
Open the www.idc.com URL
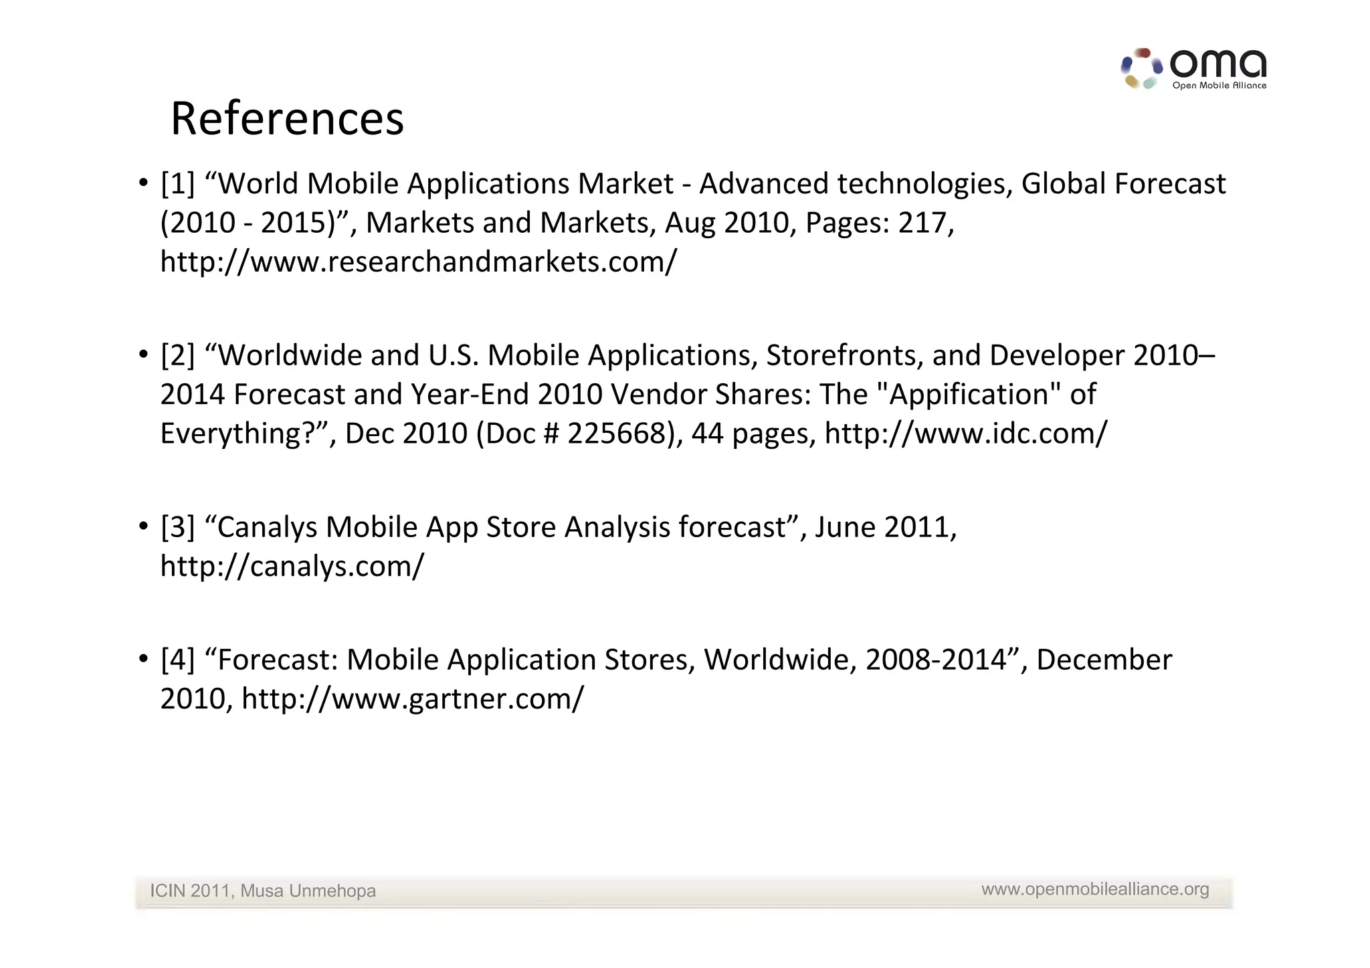pyautogui.click(x=966, y=433)
